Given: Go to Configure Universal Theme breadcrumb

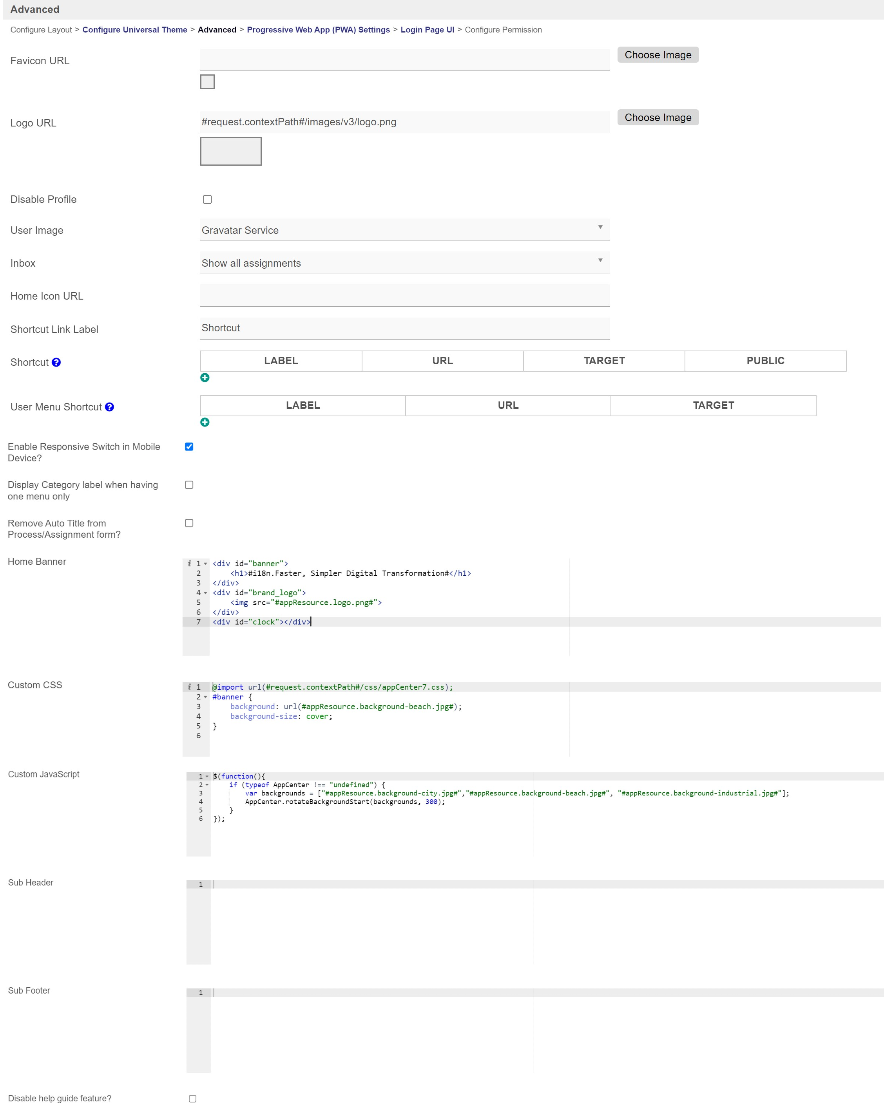Looking at the screenshot, I should coord(134,29).
